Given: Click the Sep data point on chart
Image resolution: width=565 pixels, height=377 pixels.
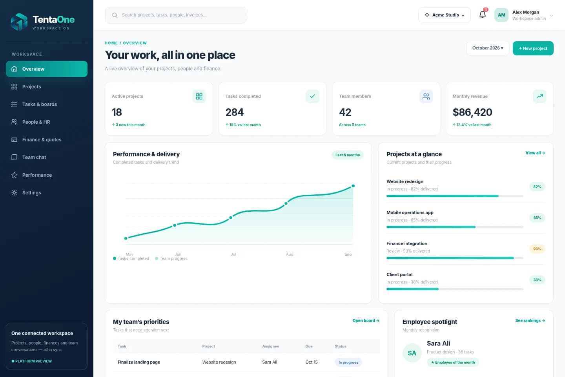Looking at the screenshot, I should click(x=353, y=186).
